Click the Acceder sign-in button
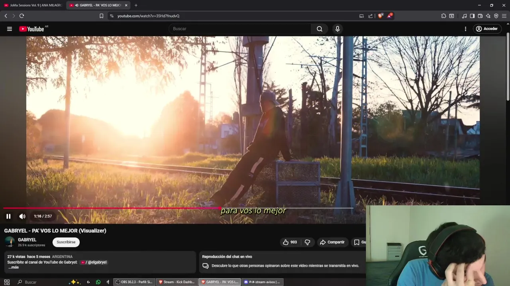510x286 pixels. 487,29
